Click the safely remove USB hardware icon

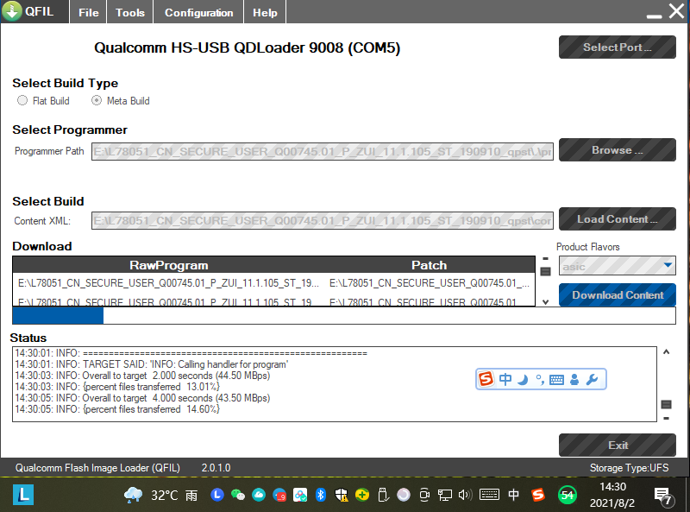383,496
